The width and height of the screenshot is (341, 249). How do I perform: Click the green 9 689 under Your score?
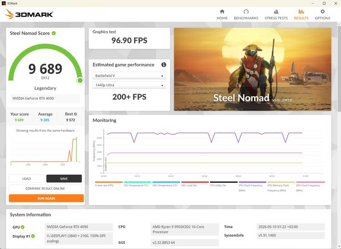19,120
